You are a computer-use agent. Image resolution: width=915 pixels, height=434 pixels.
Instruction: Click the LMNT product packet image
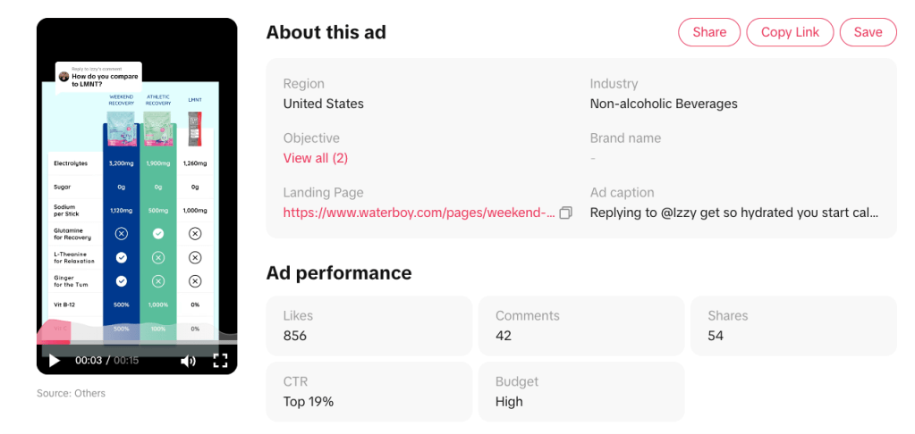pyautogui.click(x=194, y=130)
